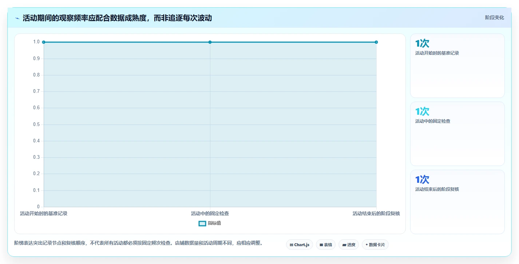
Task: Click the 指标值 legend label
Action: point(214,223)
